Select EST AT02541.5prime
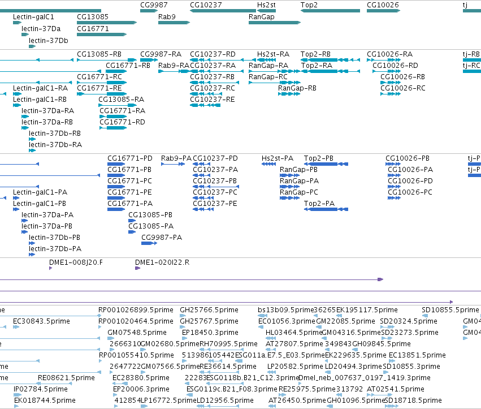Screen dimensions: 481x409 coord(396,389)
